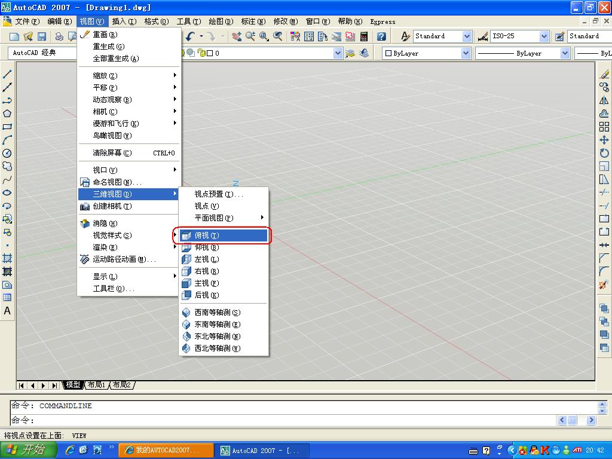Select the Table tool
The height and width of the screenshot is (459, 612).
7,298
